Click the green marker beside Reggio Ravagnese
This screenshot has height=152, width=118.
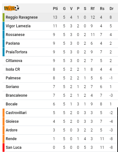click(x=4, y=17)
